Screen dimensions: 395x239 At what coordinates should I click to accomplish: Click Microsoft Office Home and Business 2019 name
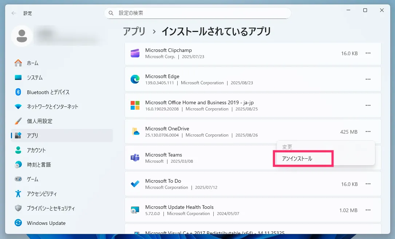pos(200,102)
